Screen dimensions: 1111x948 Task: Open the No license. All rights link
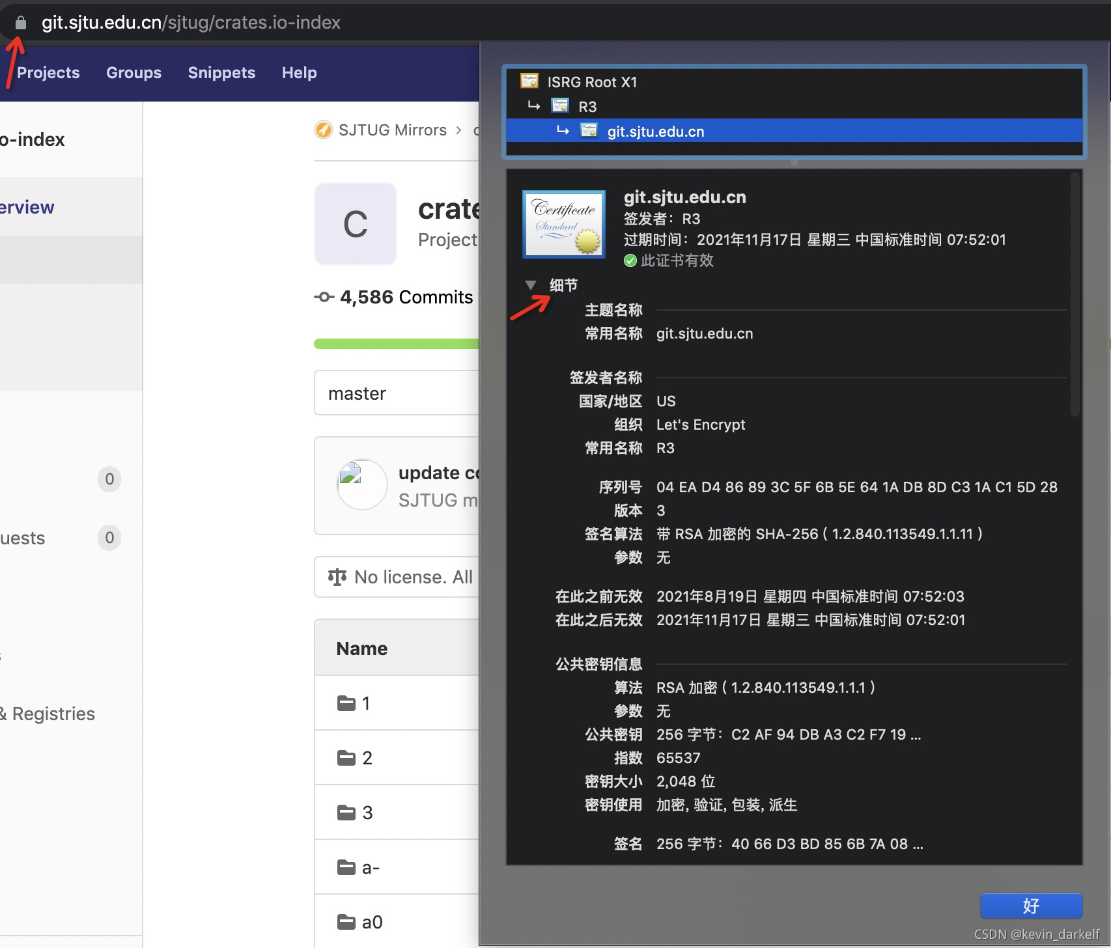[x=413, y=577]
